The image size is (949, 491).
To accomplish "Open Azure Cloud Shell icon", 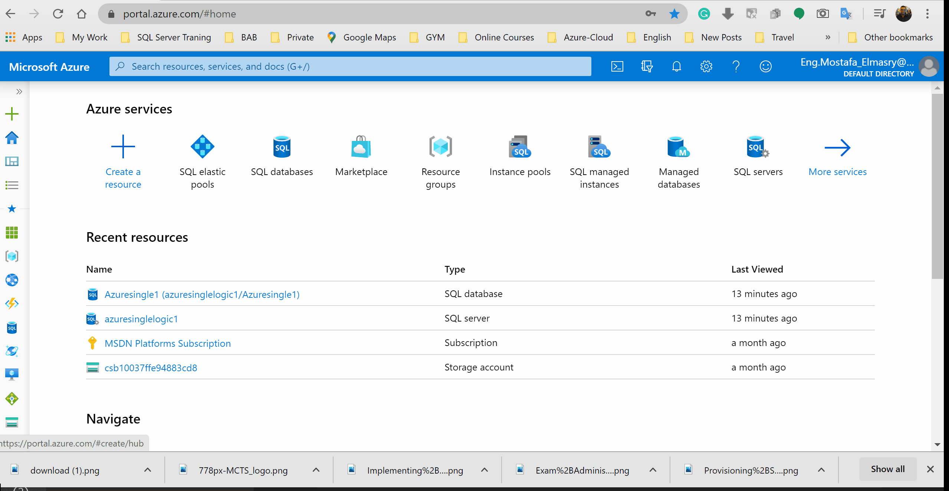I will click(x=617, y=66).
